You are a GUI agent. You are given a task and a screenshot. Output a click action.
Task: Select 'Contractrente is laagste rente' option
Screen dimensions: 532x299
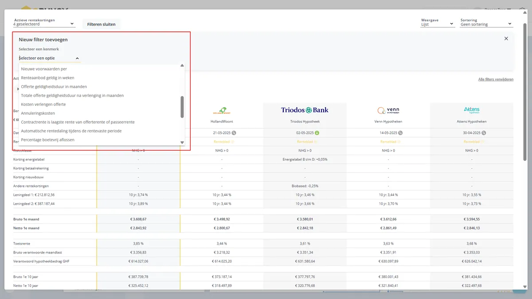(x=102, y=122)
